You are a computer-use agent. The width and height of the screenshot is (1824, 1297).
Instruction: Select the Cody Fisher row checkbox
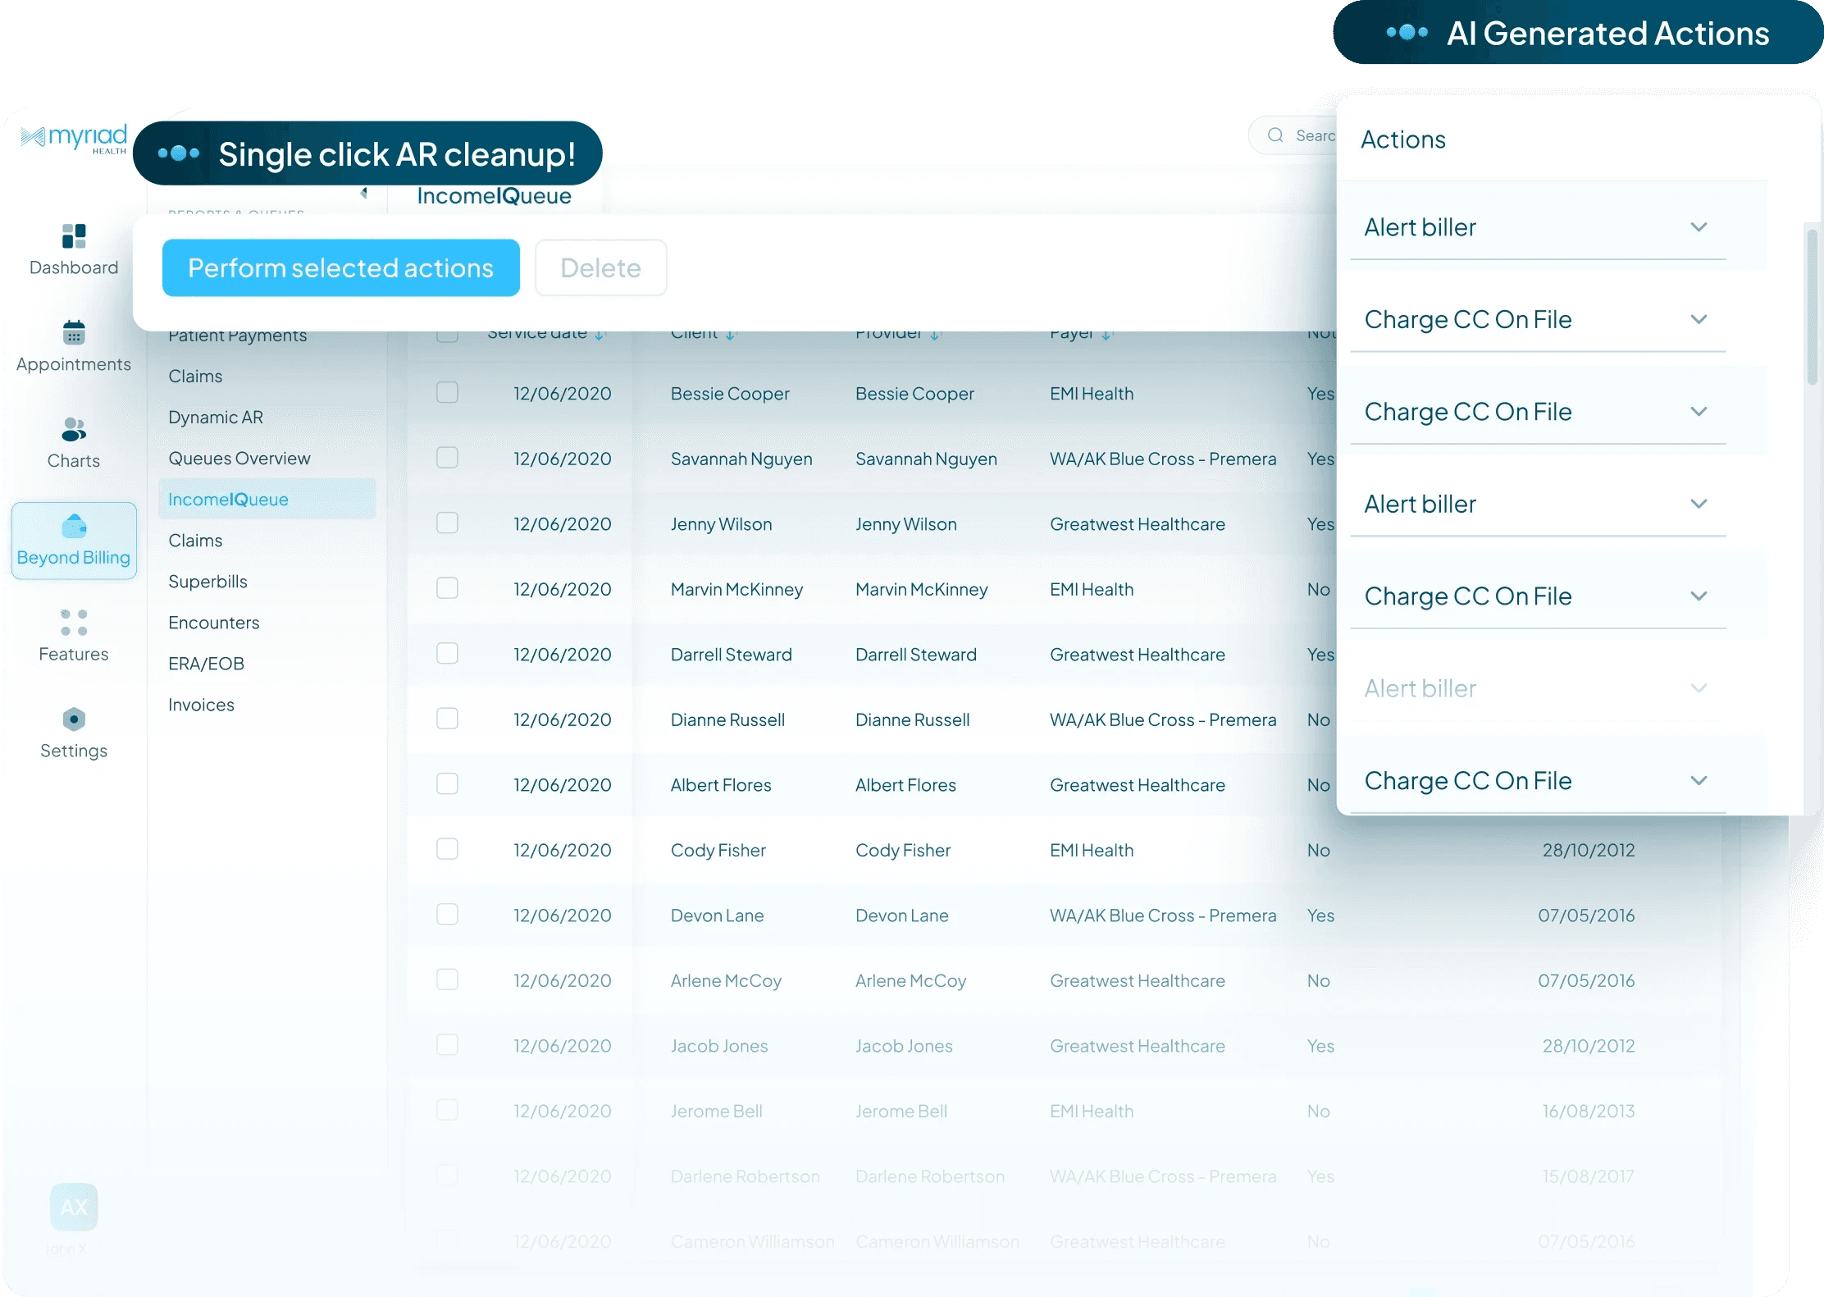coord(447,849)
